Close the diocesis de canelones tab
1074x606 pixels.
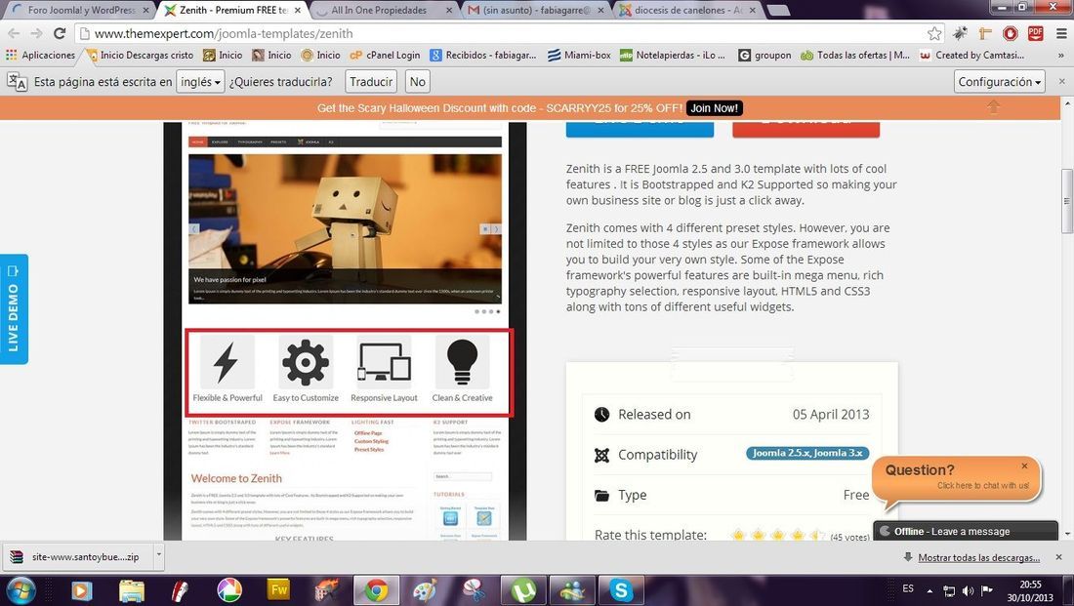tap(753, 11)
